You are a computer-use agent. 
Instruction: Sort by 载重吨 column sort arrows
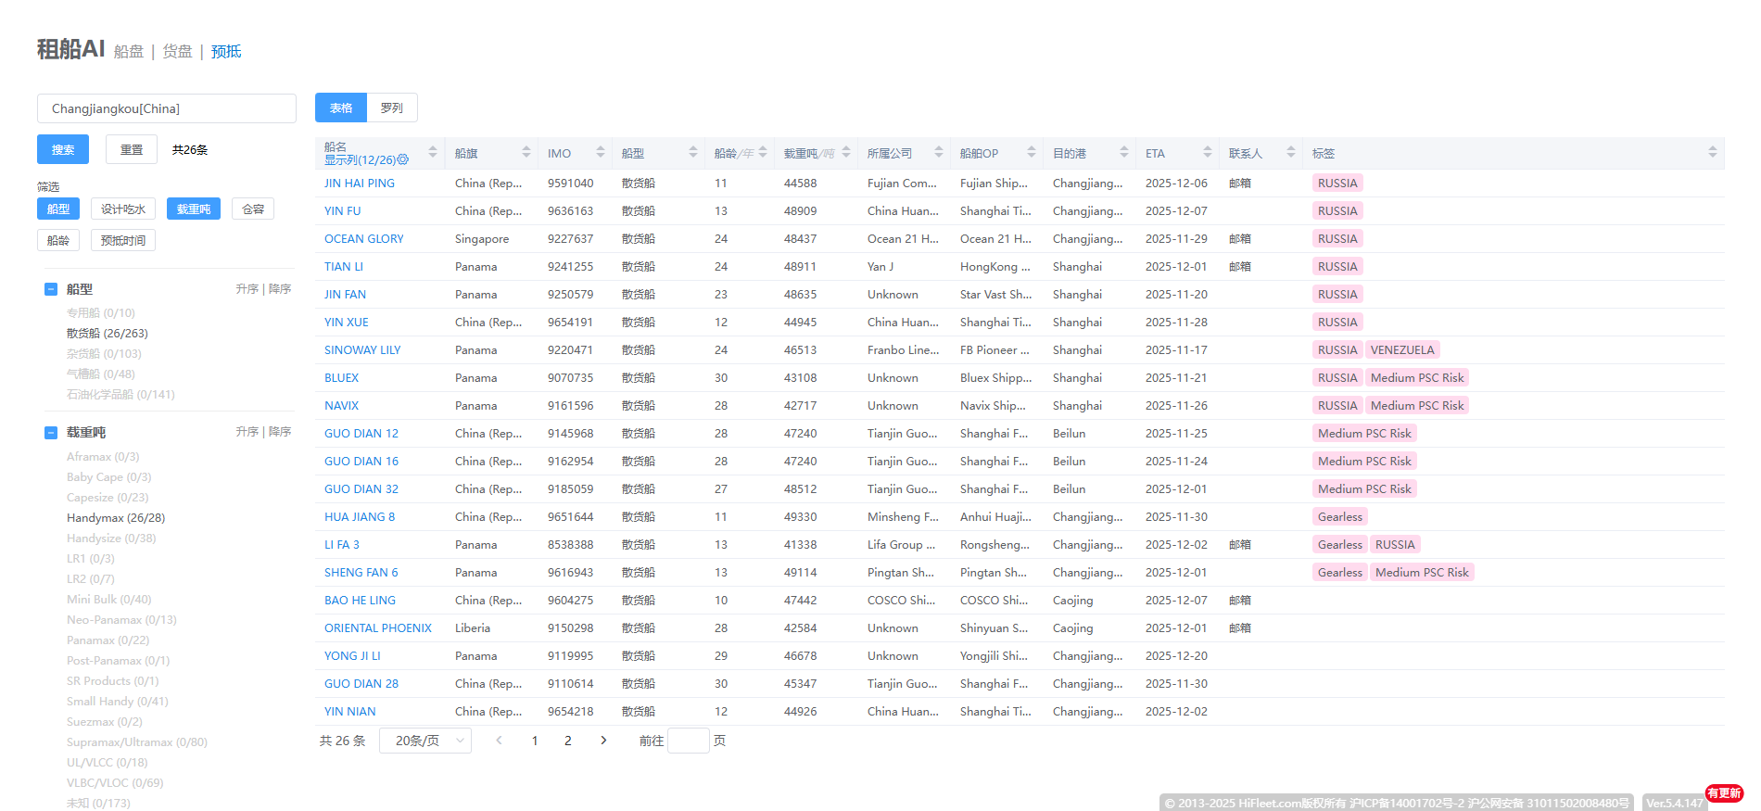coord(846,152)
